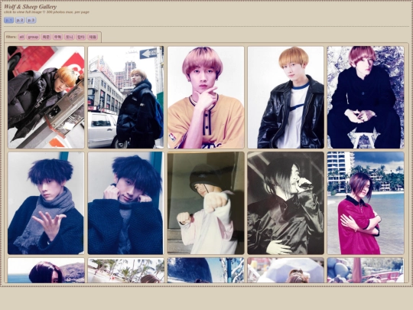Apply the 토니 filter
This screenshot has height=310, width=413.
tap(70, 38)
